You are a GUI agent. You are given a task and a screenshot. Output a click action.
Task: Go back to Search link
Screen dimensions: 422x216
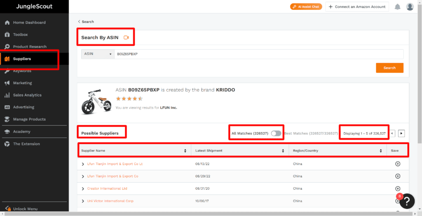tap(86, 21)
